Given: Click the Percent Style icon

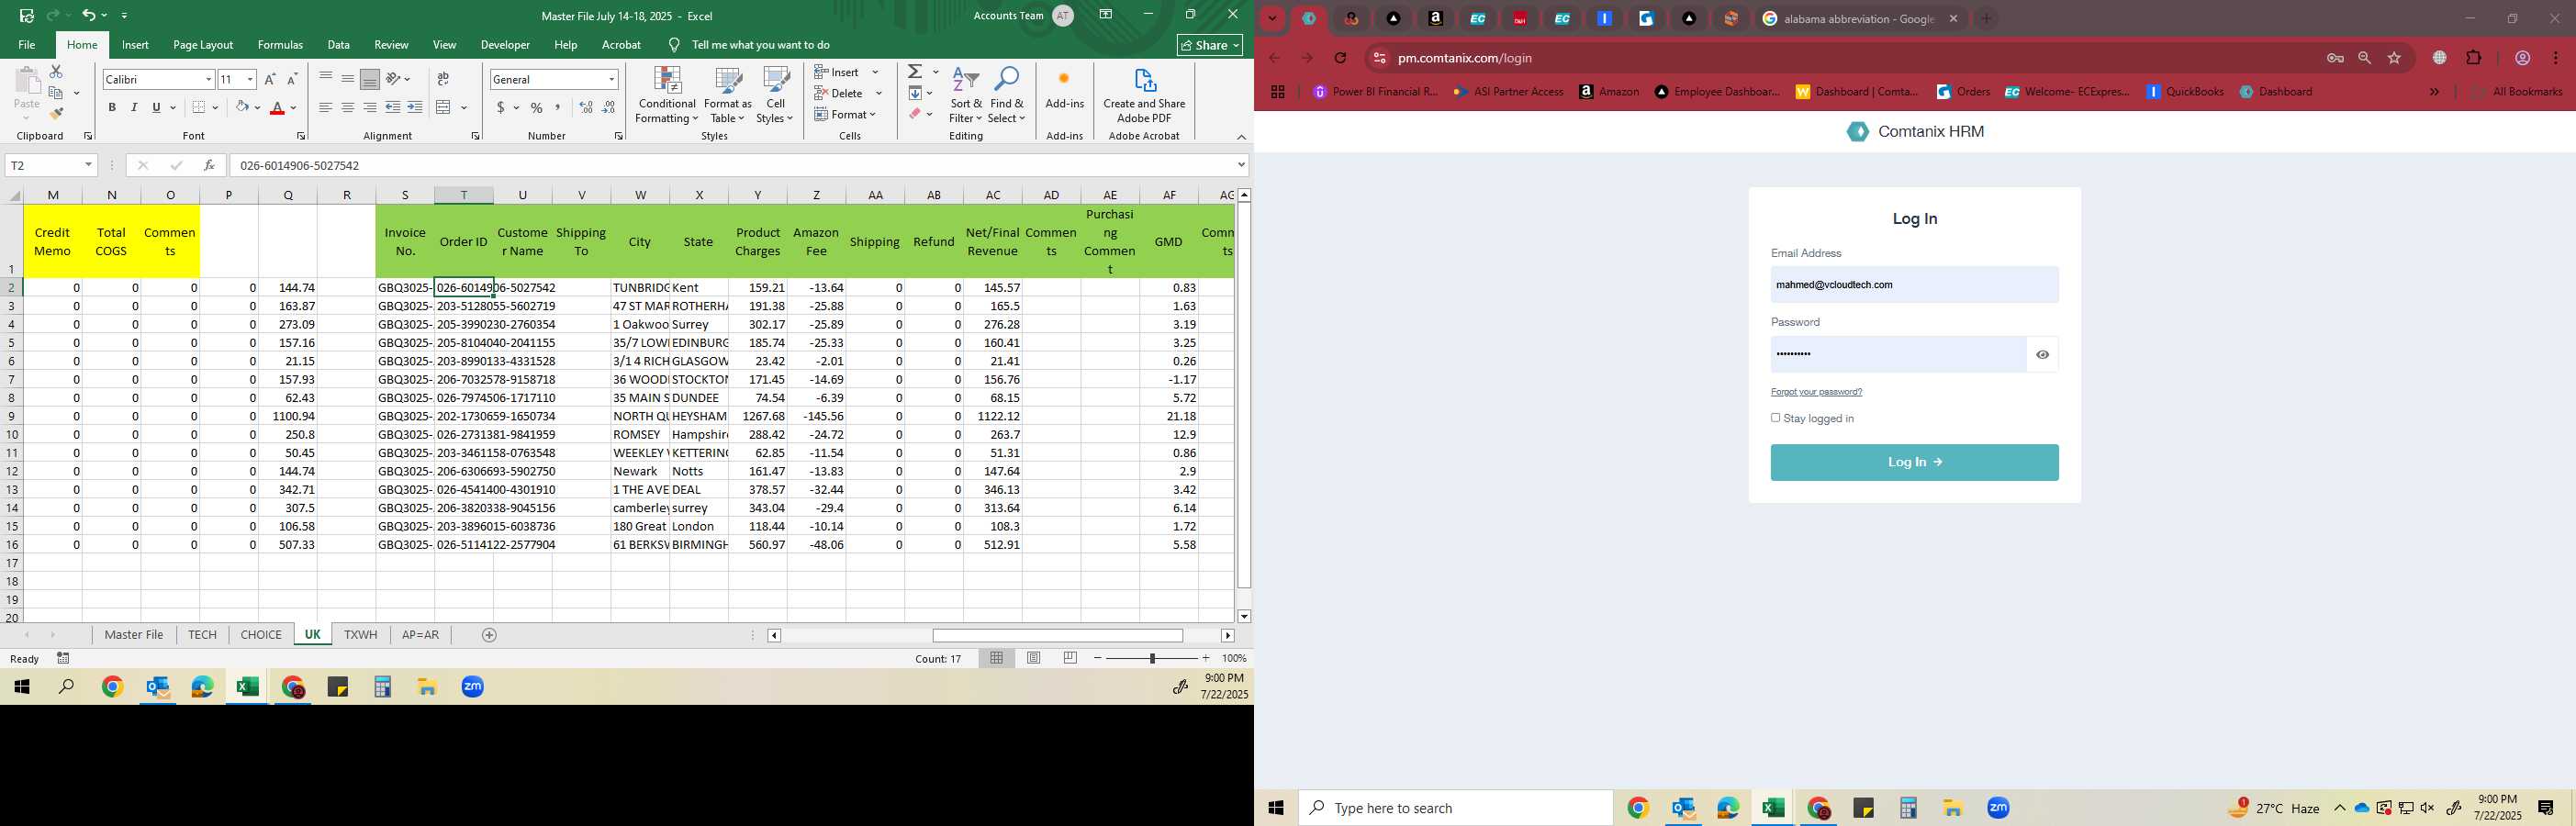Looking at the screenshot, I should tap(537, 108).
